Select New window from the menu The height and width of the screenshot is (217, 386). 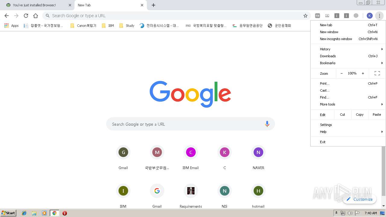(348, 32)
